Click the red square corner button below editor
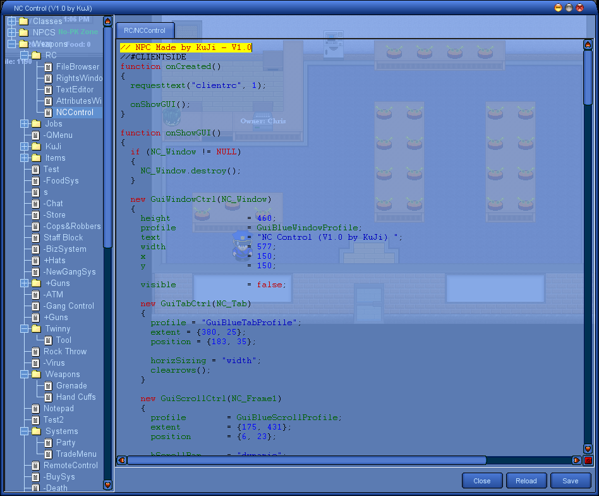This screenshot has width=599, height=496. (588, 461)
